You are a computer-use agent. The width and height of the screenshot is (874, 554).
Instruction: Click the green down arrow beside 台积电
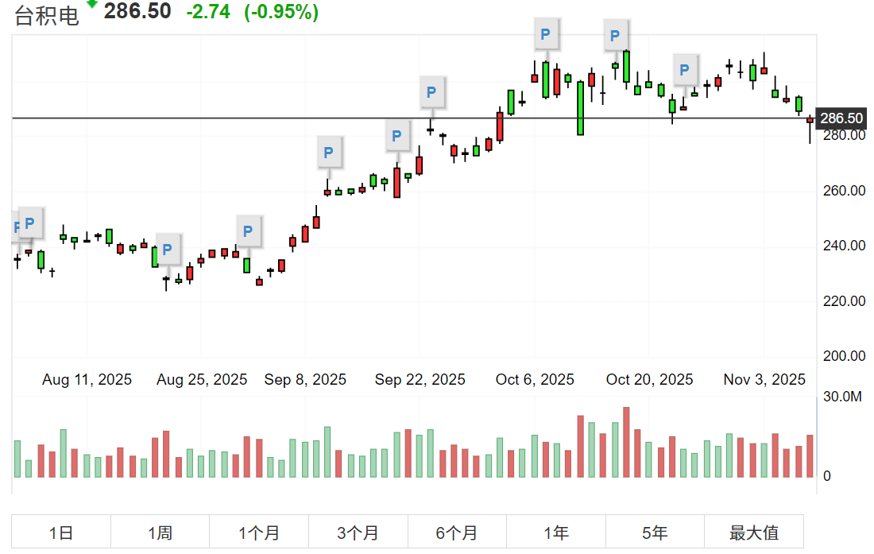[92, 5]
